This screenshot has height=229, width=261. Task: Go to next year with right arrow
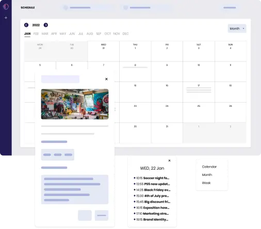coord(46,25)
